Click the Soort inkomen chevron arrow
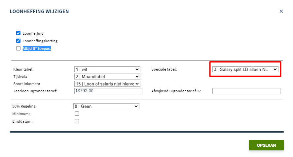This screenshot has height=157, width=293. pyautogui.click(x=137, y=84)
